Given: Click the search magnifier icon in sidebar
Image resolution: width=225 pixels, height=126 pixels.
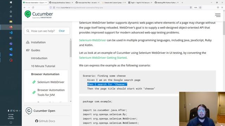Looking at the screenshot, I should (x=28, y=31).
